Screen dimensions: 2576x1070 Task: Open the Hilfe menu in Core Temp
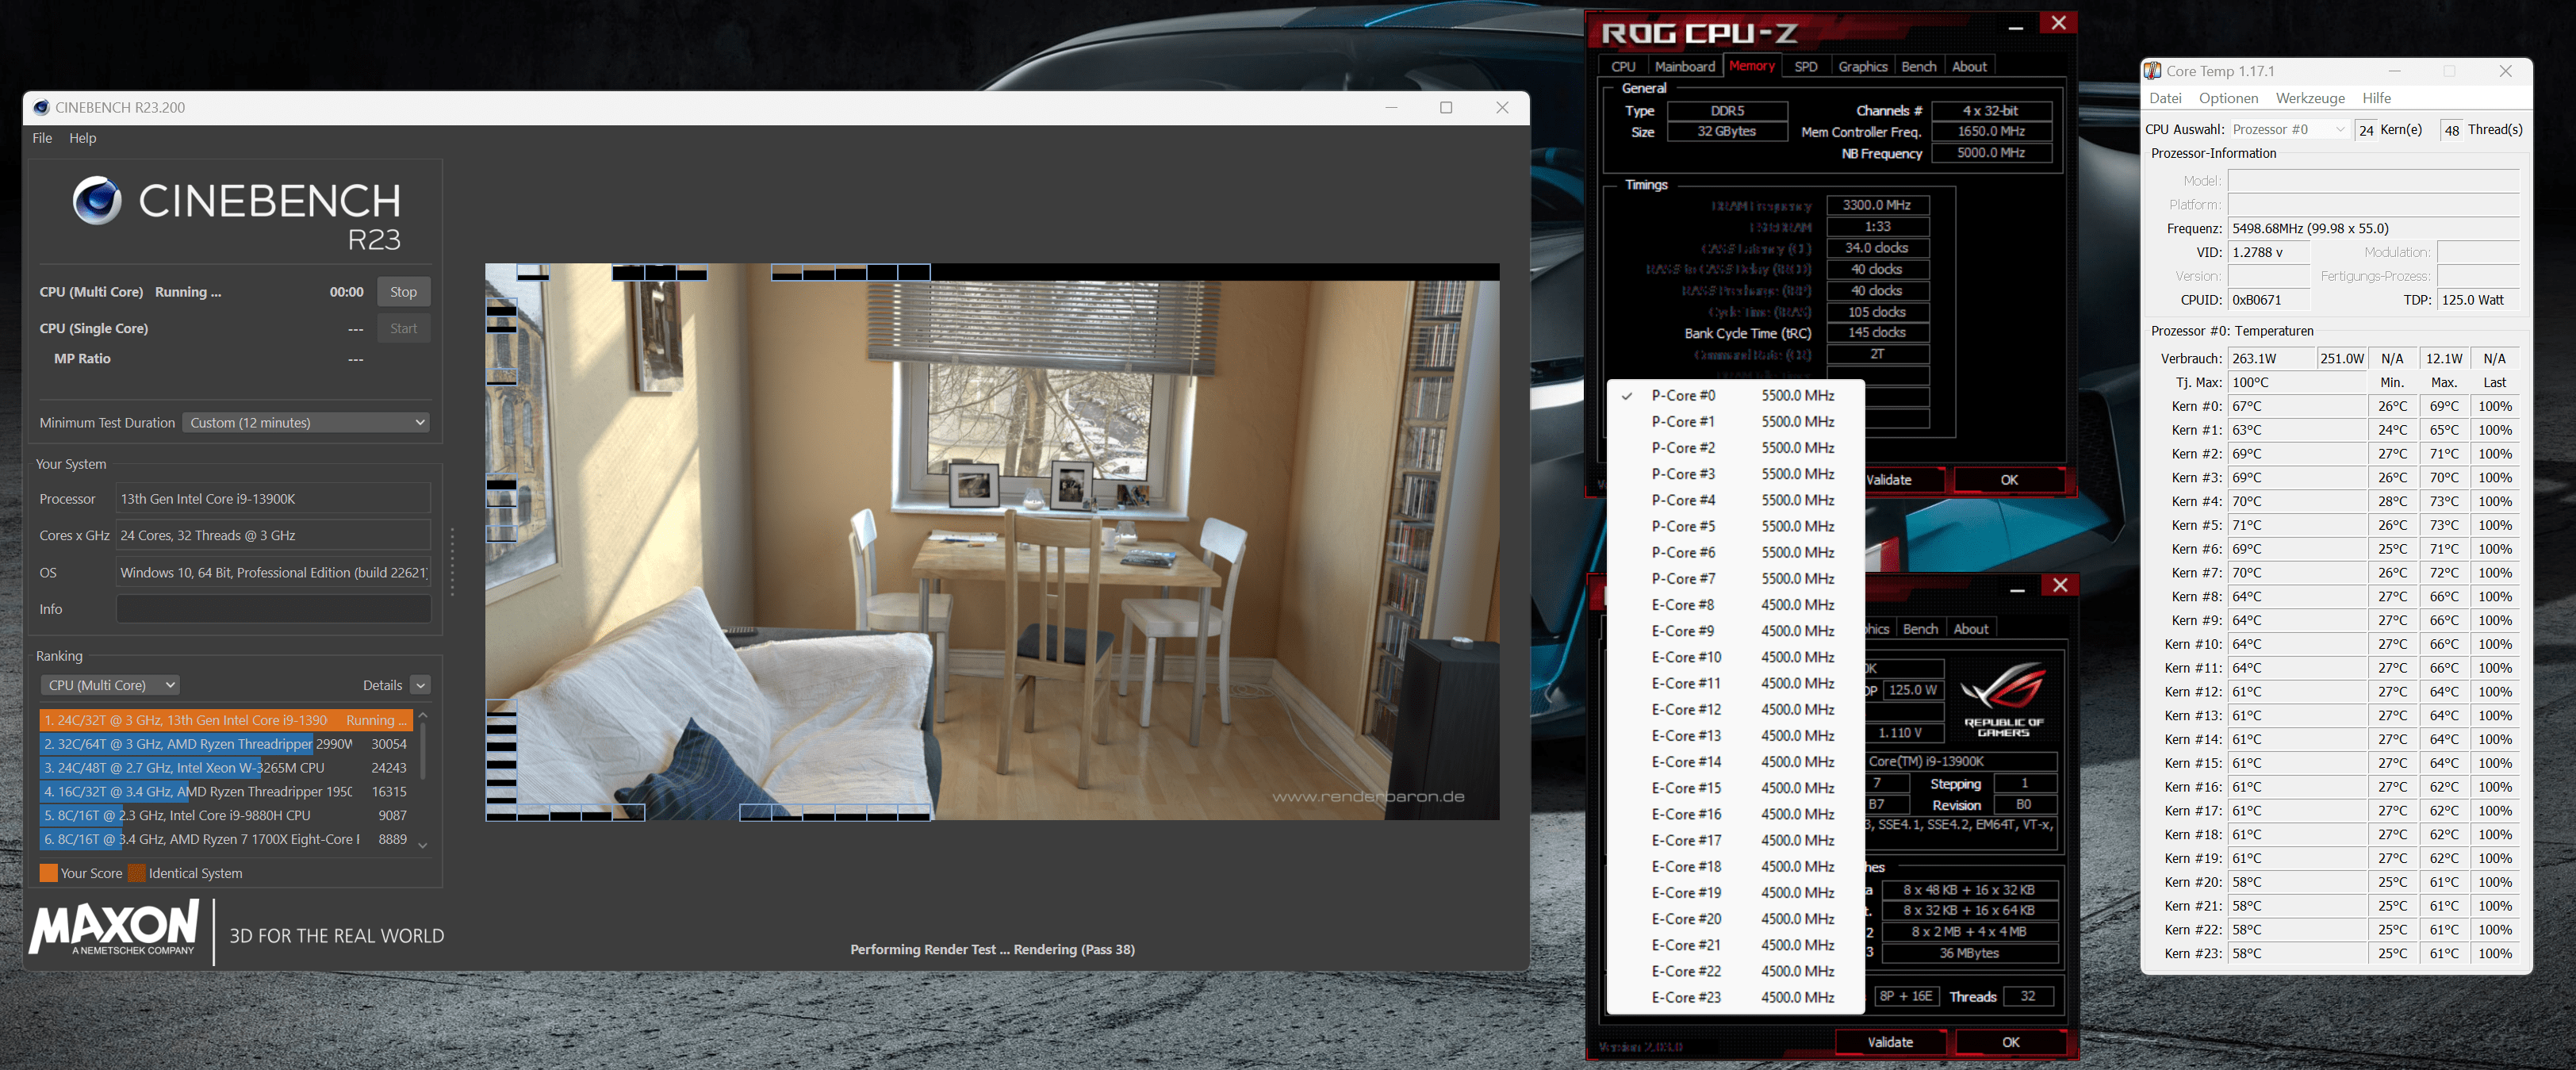click(2376, 98)
